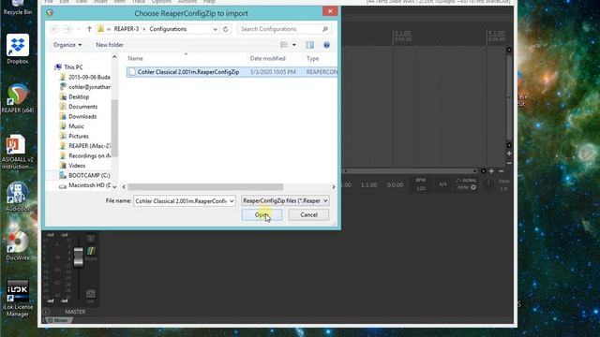Image resolution: width=600 pixels, height=337 pixels.
Task: Open recent locations dropdown arrow
Action: (x=79, y=29)
